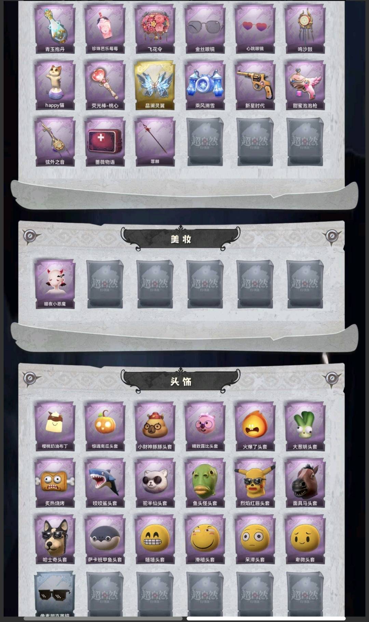Click the pixel sunglasses item thumbnail

55,594
